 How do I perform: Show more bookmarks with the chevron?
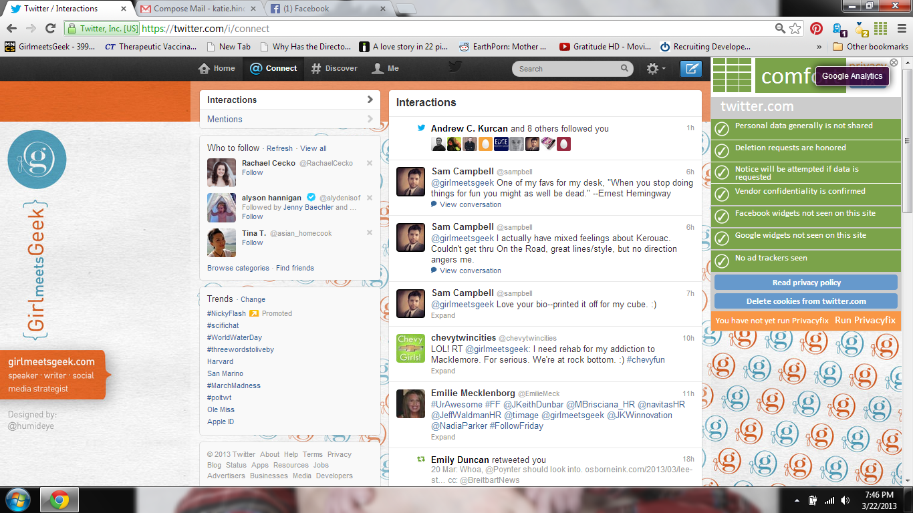[x=819, y=47]
